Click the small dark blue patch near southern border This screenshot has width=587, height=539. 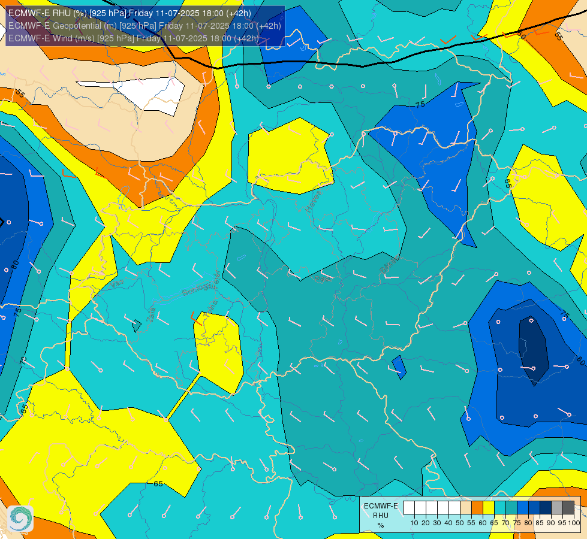[x=399, y=367]
